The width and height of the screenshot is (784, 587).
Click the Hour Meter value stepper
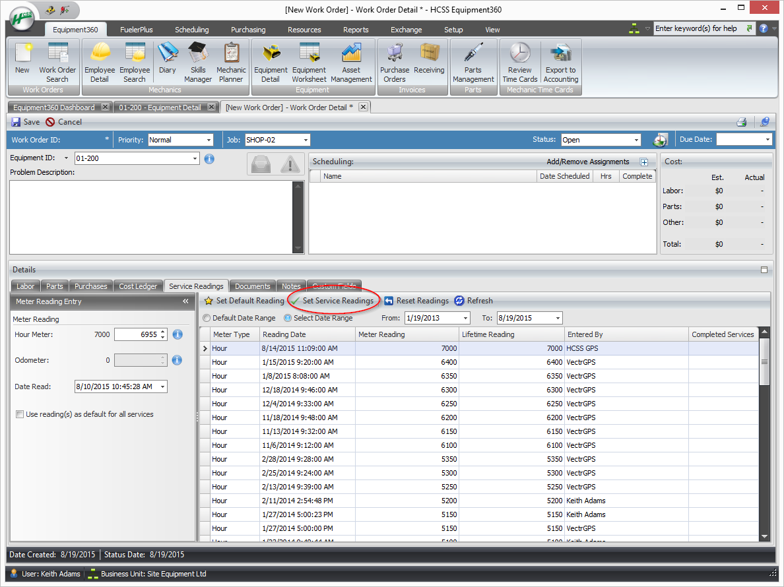coord(162,334)
